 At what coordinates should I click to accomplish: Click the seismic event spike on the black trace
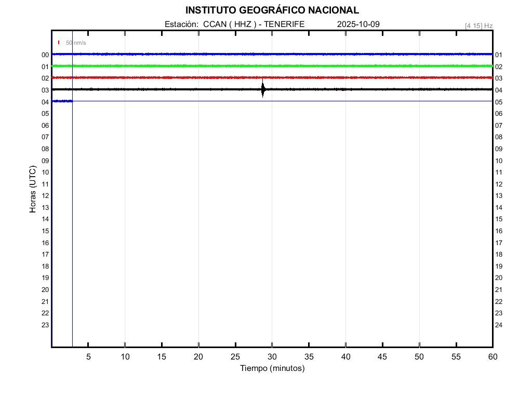point(263,89)
